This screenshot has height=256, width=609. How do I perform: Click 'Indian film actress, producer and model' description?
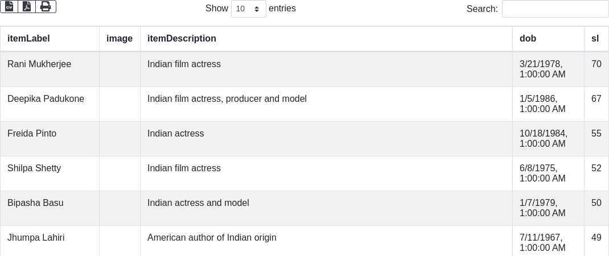coord(227,99)
